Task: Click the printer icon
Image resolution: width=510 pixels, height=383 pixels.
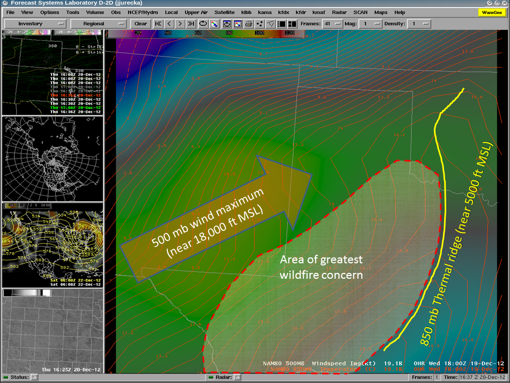Action: [249, 24]
